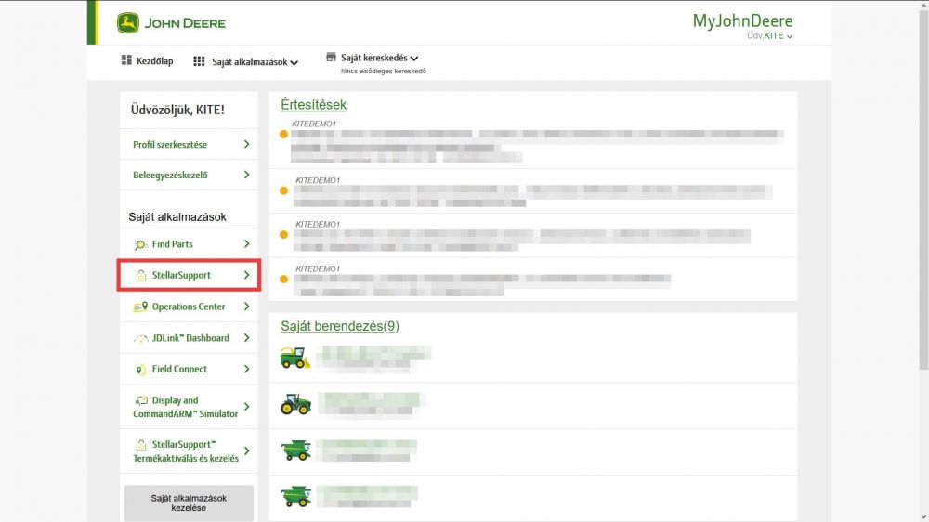Click the orange dot of the third notification

coord(283,235)
